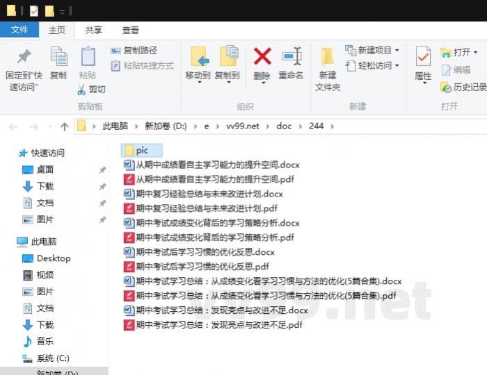Open the Open (打开) dropdown arrow
This screenshot has width=487, height=375.
tap(475, 52)
